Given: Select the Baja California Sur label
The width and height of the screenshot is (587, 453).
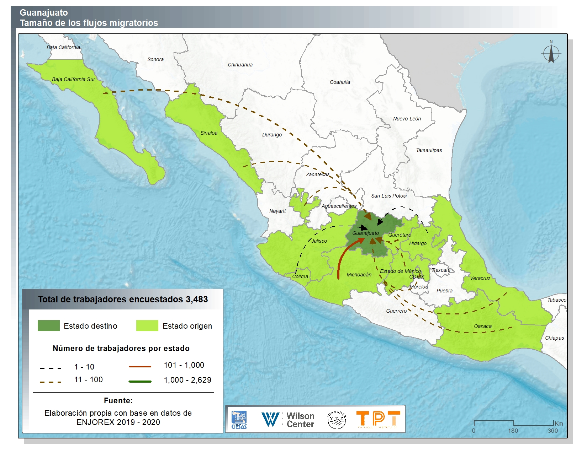Looking at the screenshot, I should tap(73, 79).
